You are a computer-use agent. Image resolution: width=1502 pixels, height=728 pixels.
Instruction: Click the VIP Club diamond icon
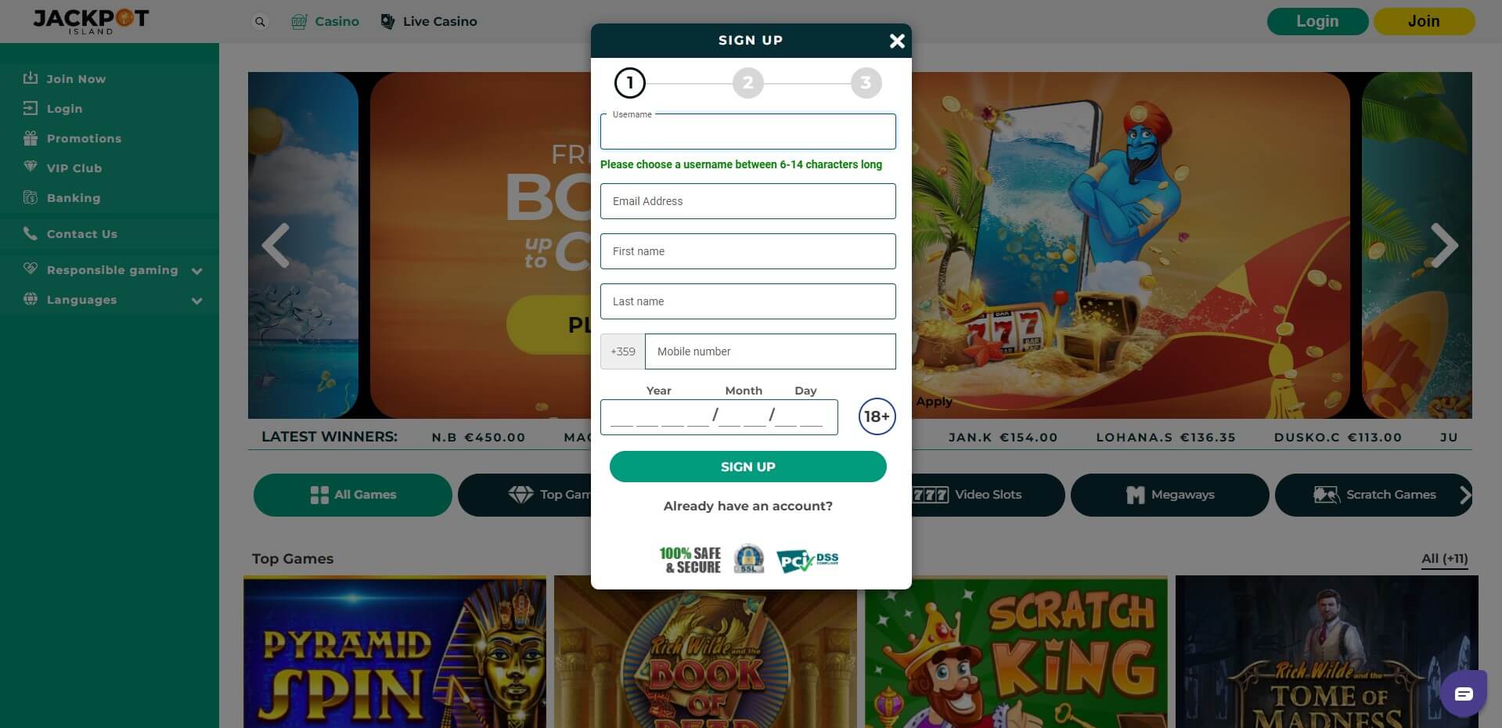tap(31, 168)
